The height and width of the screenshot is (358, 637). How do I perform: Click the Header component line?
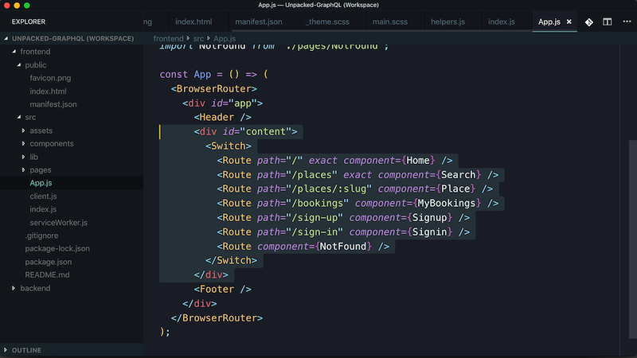click(x=223, y=117)
